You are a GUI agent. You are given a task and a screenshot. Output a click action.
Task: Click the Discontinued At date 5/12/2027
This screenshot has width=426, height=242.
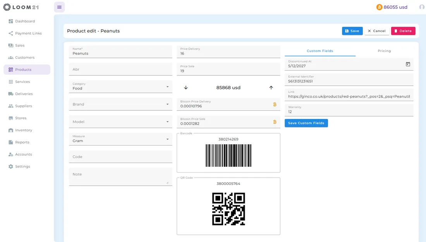coord(297,66)
